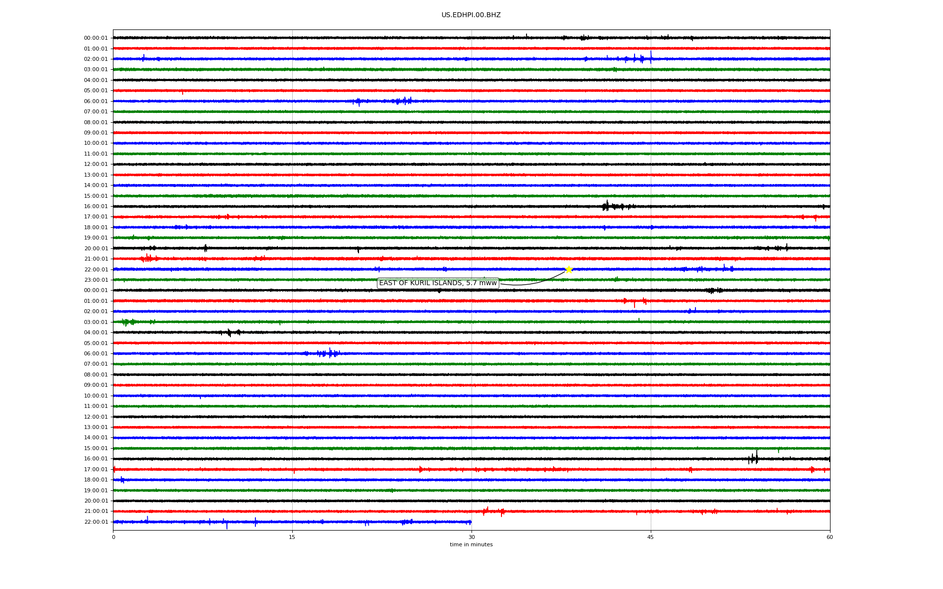
Task: Click the first 16:00:01 row label
Action: click(96, 207)
